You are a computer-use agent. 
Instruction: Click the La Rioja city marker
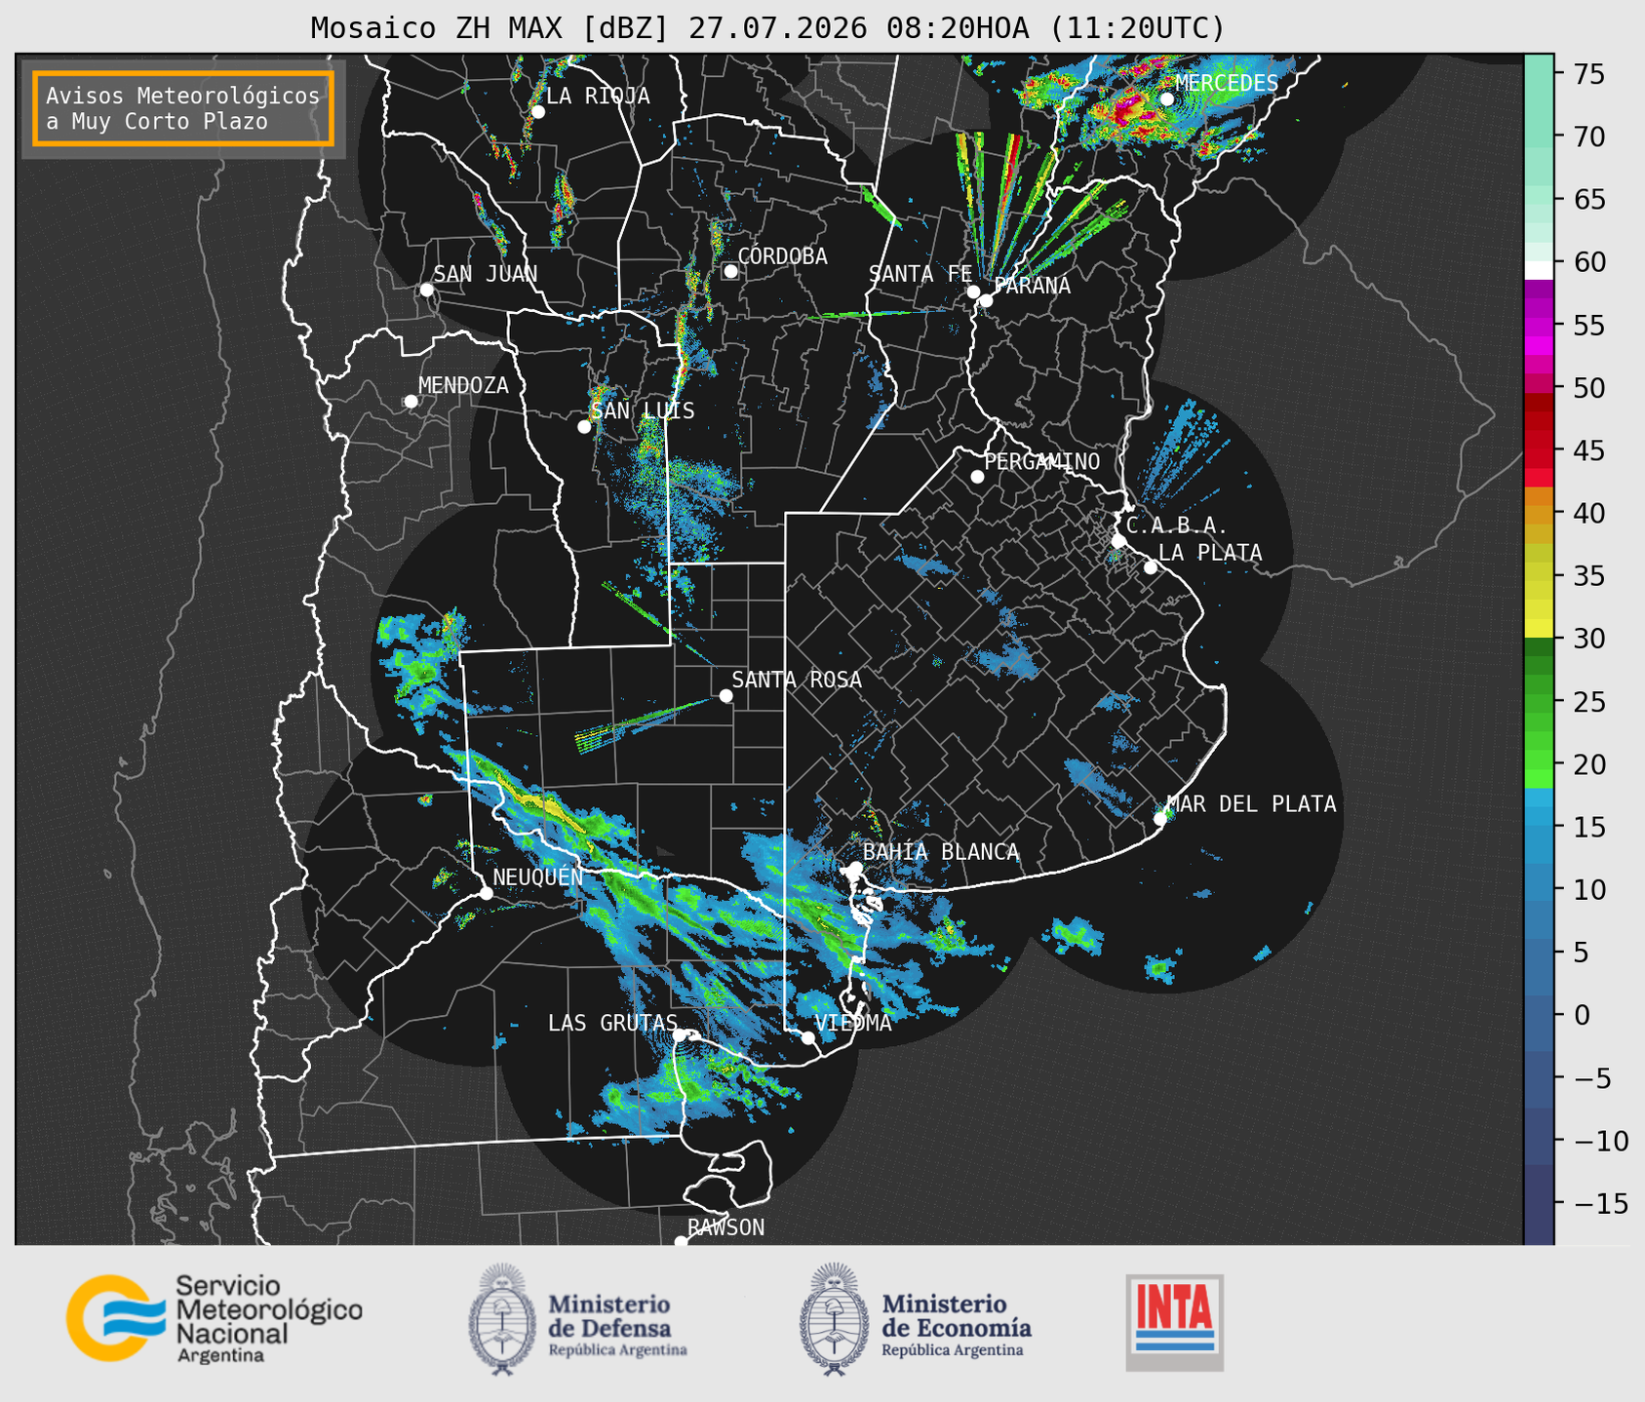click(x=537, y=112)
